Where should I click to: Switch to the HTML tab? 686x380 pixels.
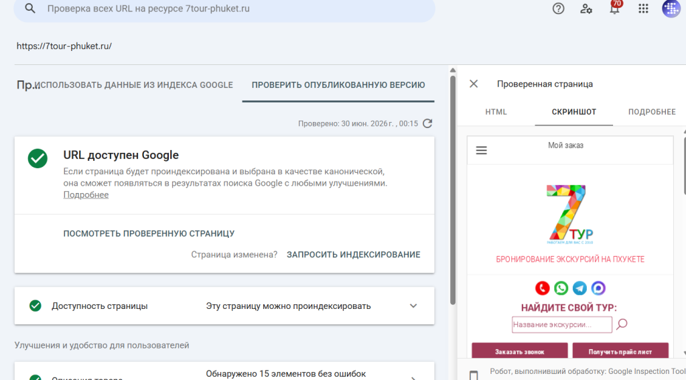(496, 112)
